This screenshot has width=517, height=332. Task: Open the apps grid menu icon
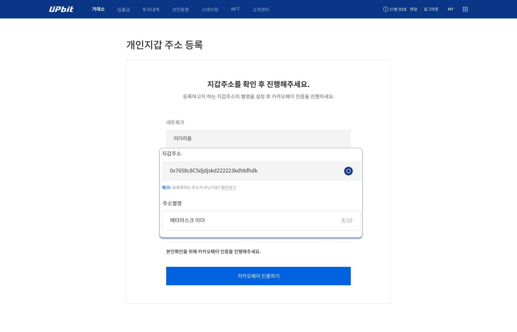(465, 9)
